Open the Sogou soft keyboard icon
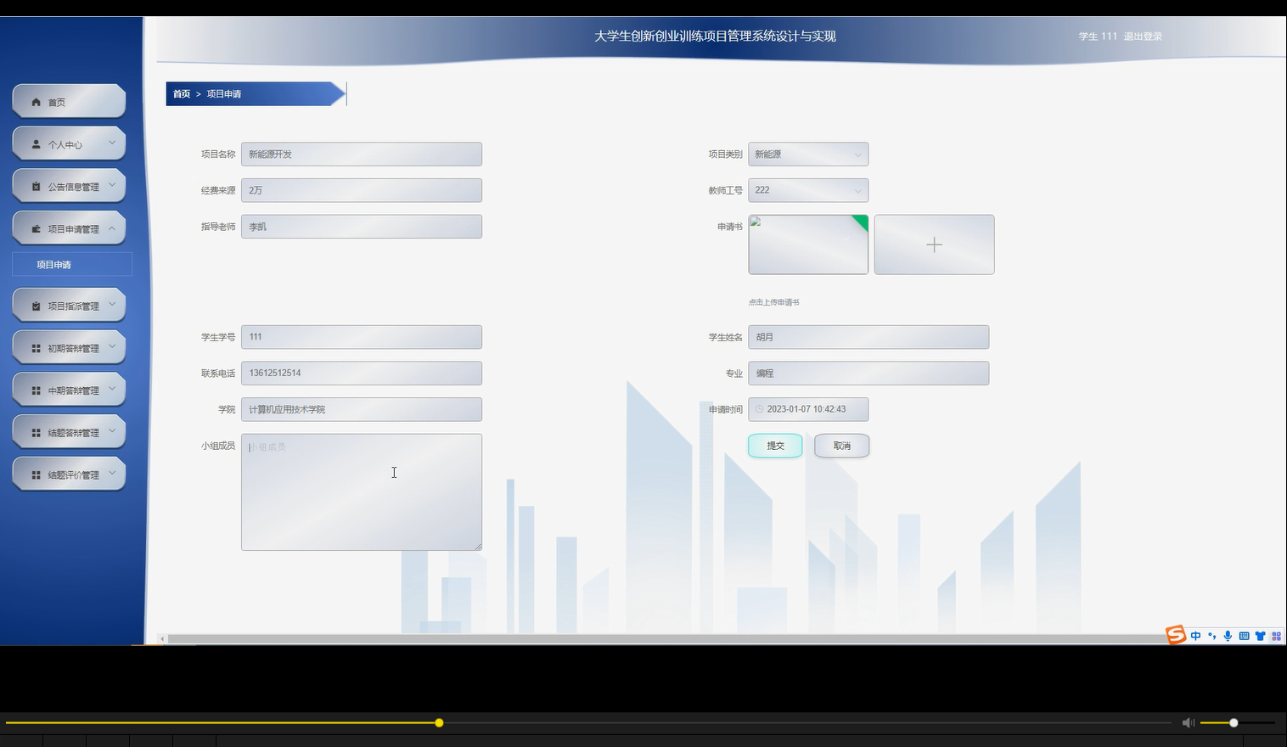This screenshot has height=747, width=1287. point(1244,636)
